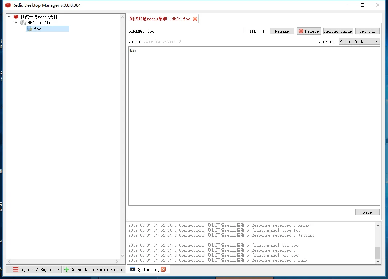Viewport: 388px width, 279px height.
Task: Click the System log console icon
Action: [133, 269]
